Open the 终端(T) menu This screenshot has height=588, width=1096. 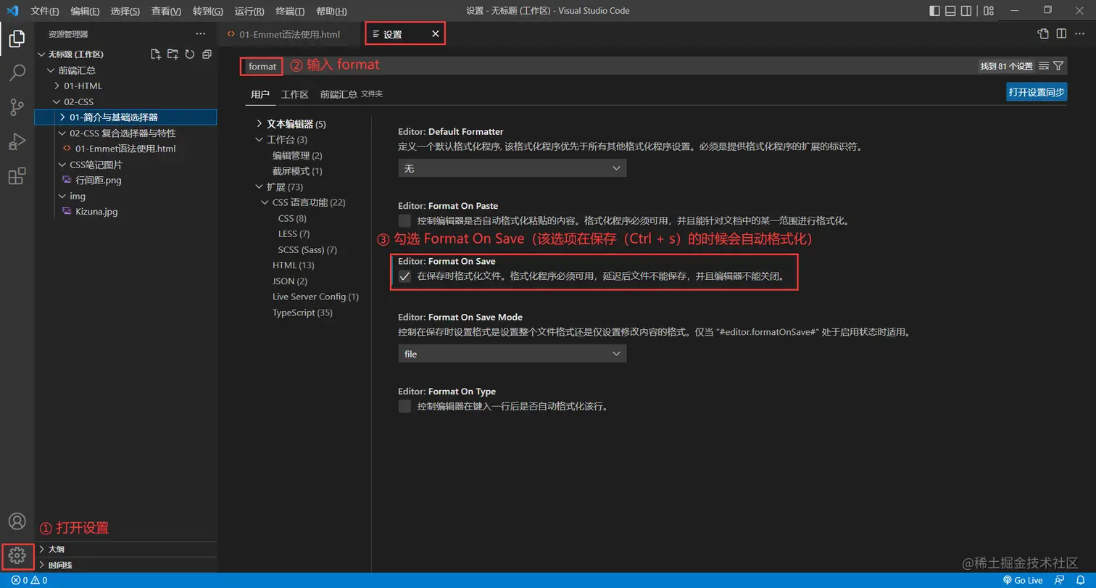291,11
